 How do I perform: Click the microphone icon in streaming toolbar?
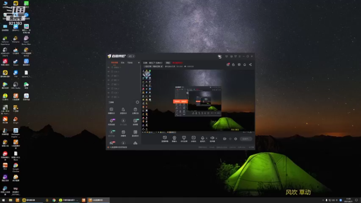coord(202,138)
